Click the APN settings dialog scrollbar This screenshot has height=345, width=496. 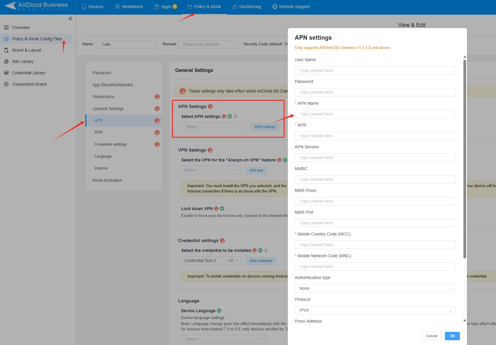[465, 158]
